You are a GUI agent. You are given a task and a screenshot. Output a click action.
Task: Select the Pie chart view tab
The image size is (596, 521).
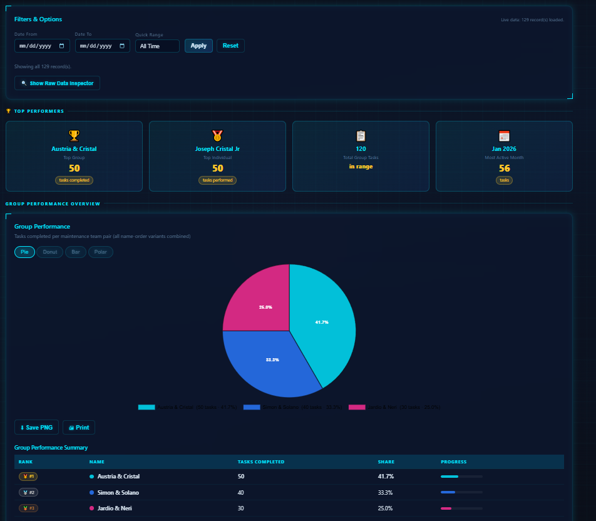point(24,252)
